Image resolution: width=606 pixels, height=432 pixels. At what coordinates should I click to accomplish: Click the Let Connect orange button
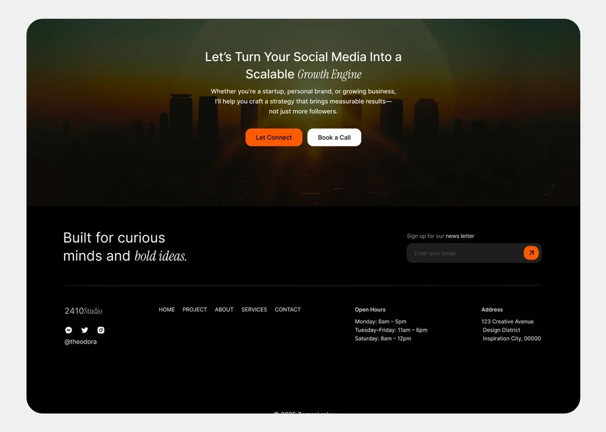pos(273,137)
